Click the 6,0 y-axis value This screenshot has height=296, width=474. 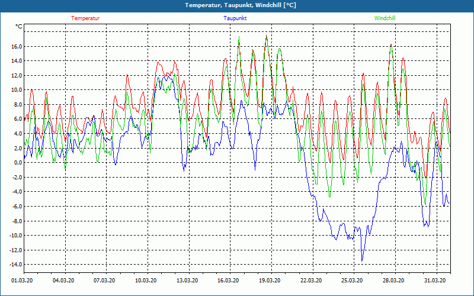click(18, 119)
